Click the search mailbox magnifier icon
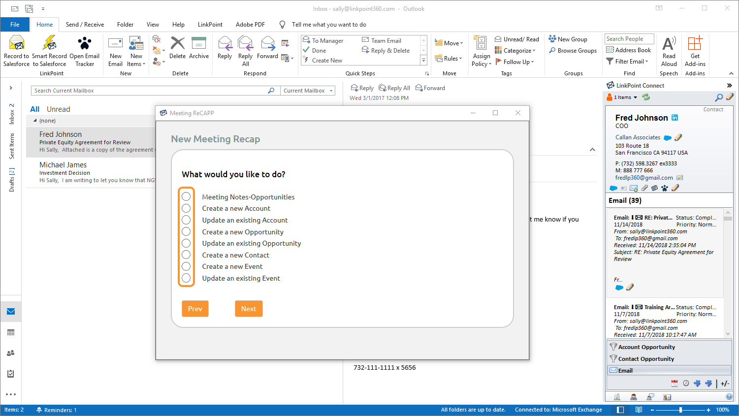This screenshot has height=416, width=739. (x=271, y=91)
